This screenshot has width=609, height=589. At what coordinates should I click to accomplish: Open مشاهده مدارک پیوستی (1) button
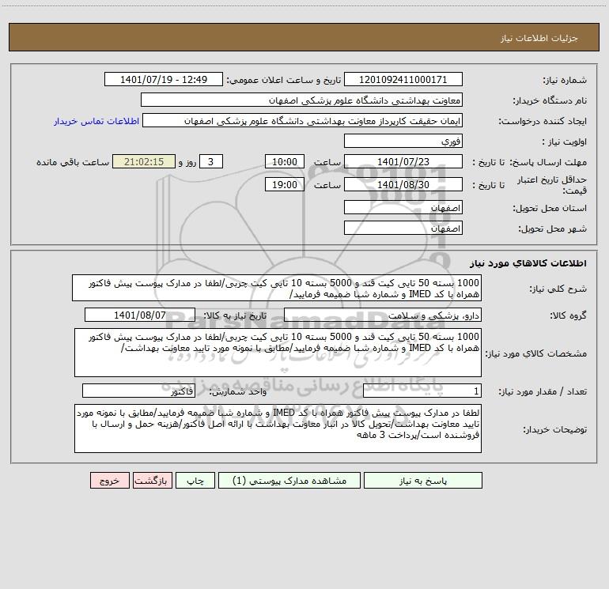(x=289, y=480)
